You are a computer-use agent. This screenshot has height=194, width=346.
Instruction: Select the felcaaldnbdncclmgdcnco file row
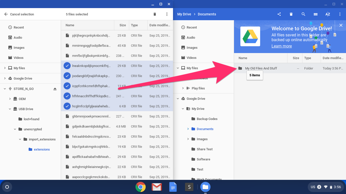click(x=117, y=136)
